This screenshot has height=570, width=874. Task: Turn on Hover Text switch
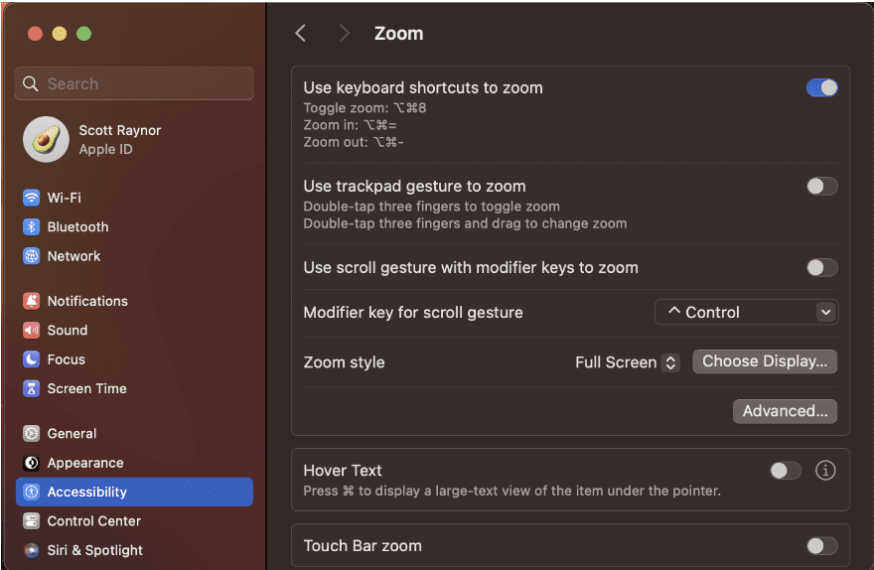[785, 471]
